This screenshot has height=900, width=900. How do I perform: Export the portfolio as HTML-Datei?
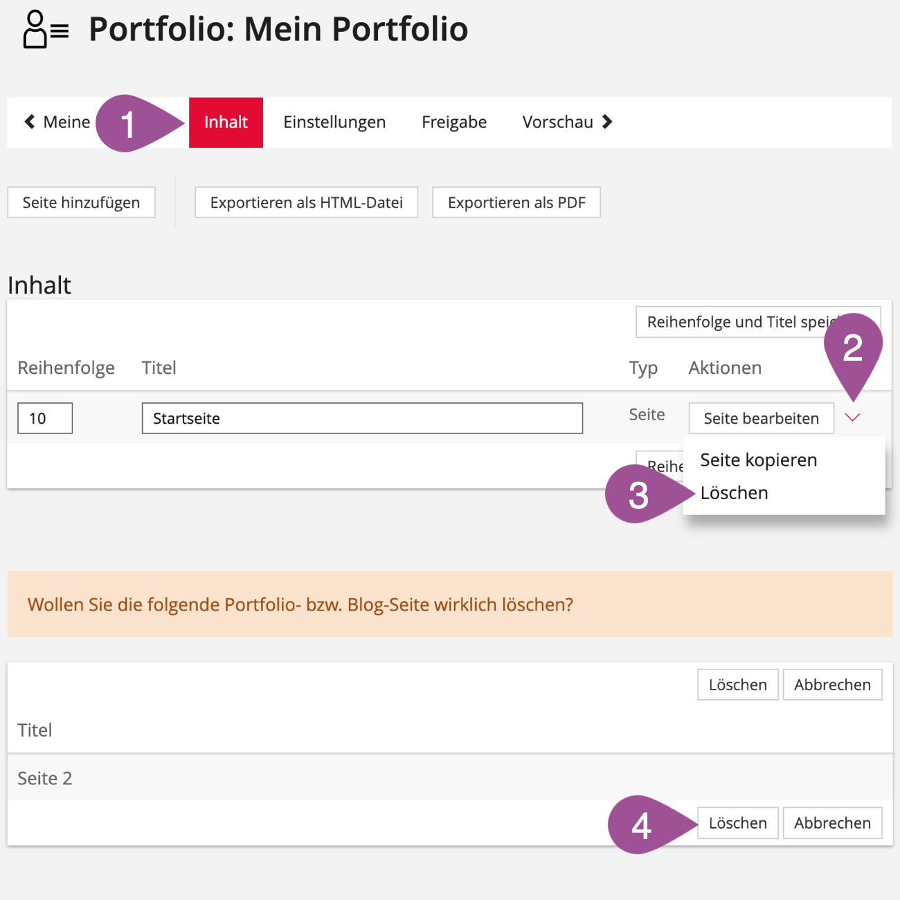tap(306, 202)
